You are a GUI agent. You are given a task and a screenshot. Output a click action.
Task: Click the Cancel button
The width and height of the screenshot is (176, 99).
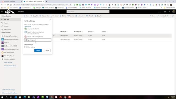[x=47, y=51]
